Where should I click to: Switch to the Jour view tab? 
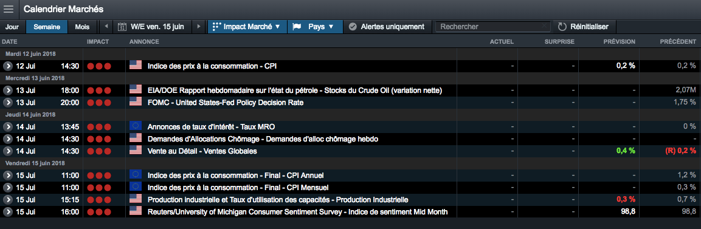(x=12, y=27)
